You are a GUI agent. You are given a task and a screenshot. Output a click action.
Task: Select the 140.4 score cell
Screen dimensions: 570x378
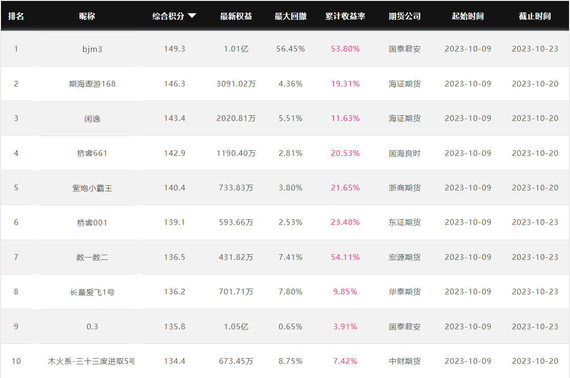(174, 188)
